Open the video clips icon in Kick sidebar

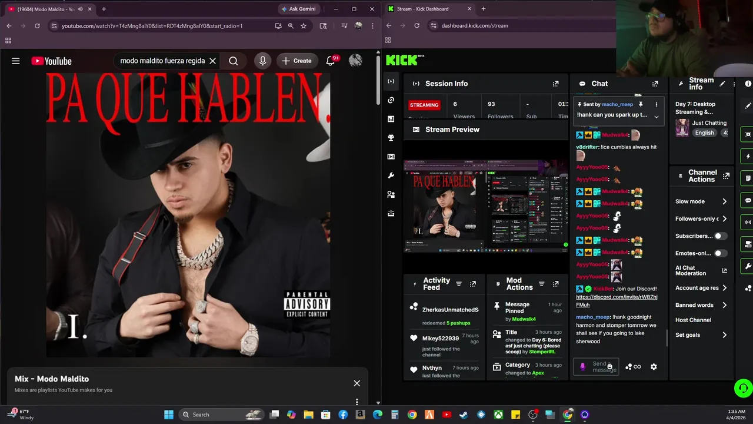[391, 157]
